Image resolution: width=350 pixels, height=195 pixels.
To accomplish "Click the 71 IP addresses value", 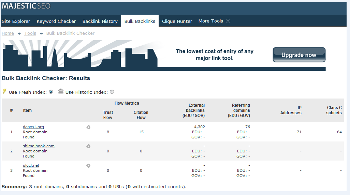I will point(299,132).
